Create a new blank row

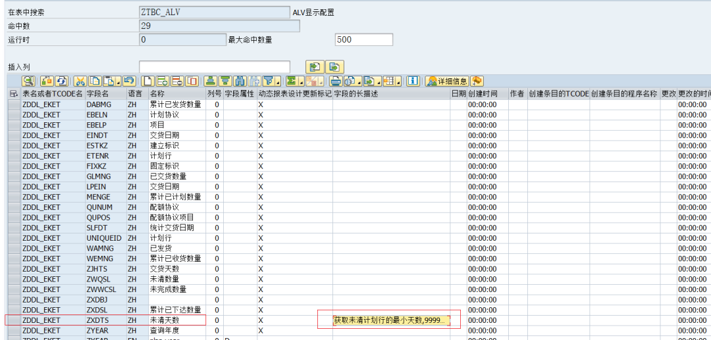147,81
